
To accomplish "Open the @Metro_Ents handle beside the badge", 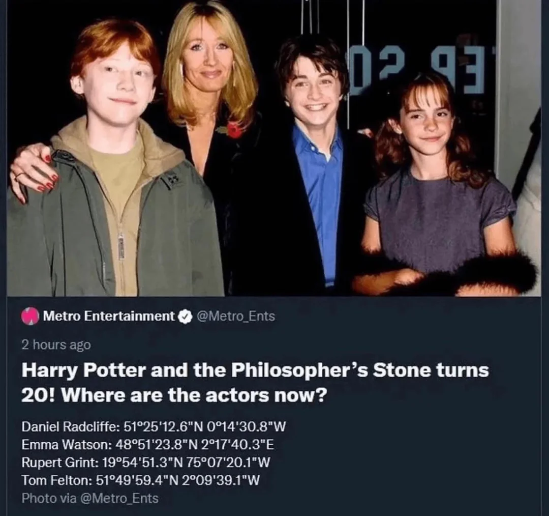I will point(236,316).
